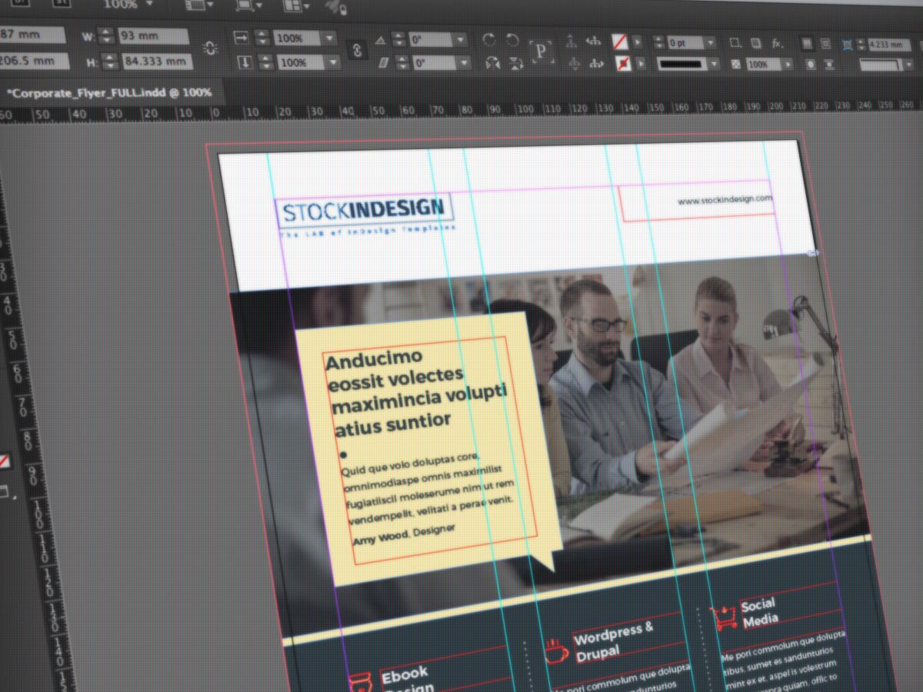Rotate the object 90° counter-clockwise

pos(513,39)
